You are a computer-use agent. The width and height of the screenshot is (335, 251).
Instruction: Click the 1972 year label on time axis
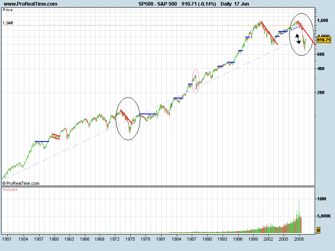(x=115, y=239)
